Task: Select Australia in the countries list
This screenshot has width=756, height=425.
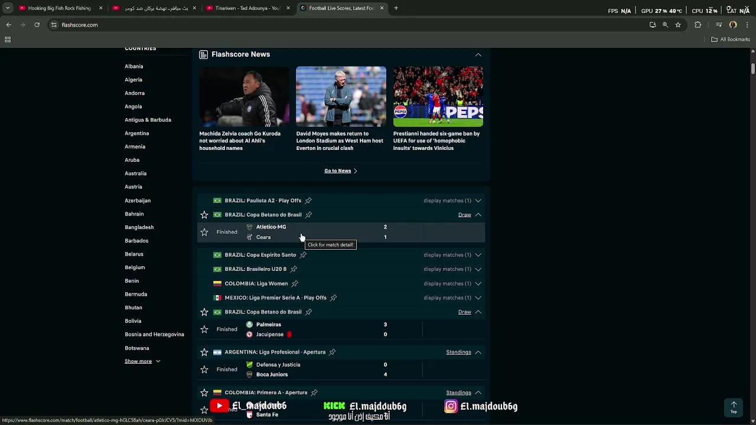Action: [135, 174]
